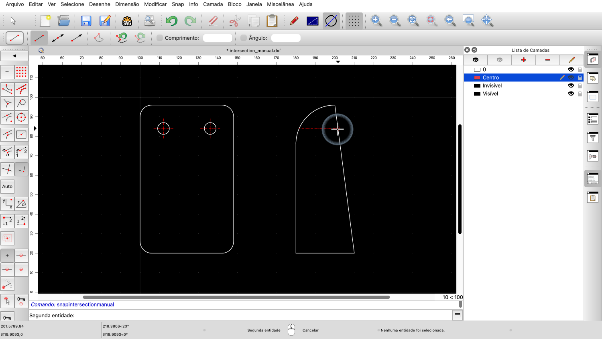Click the y/x relative coordinates icon
Screen dimensions: 602x339
[7, 204]
